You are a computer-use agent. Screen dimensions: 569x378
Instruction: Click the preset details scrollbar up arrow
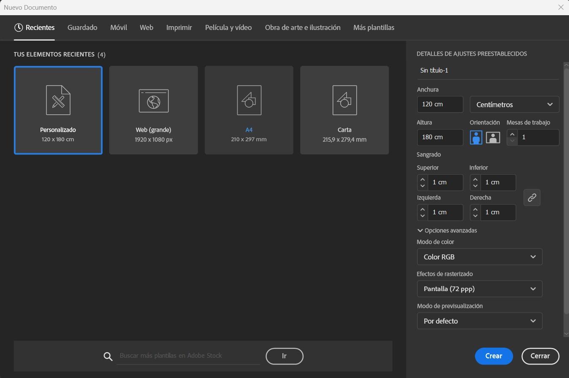point(566,64)
